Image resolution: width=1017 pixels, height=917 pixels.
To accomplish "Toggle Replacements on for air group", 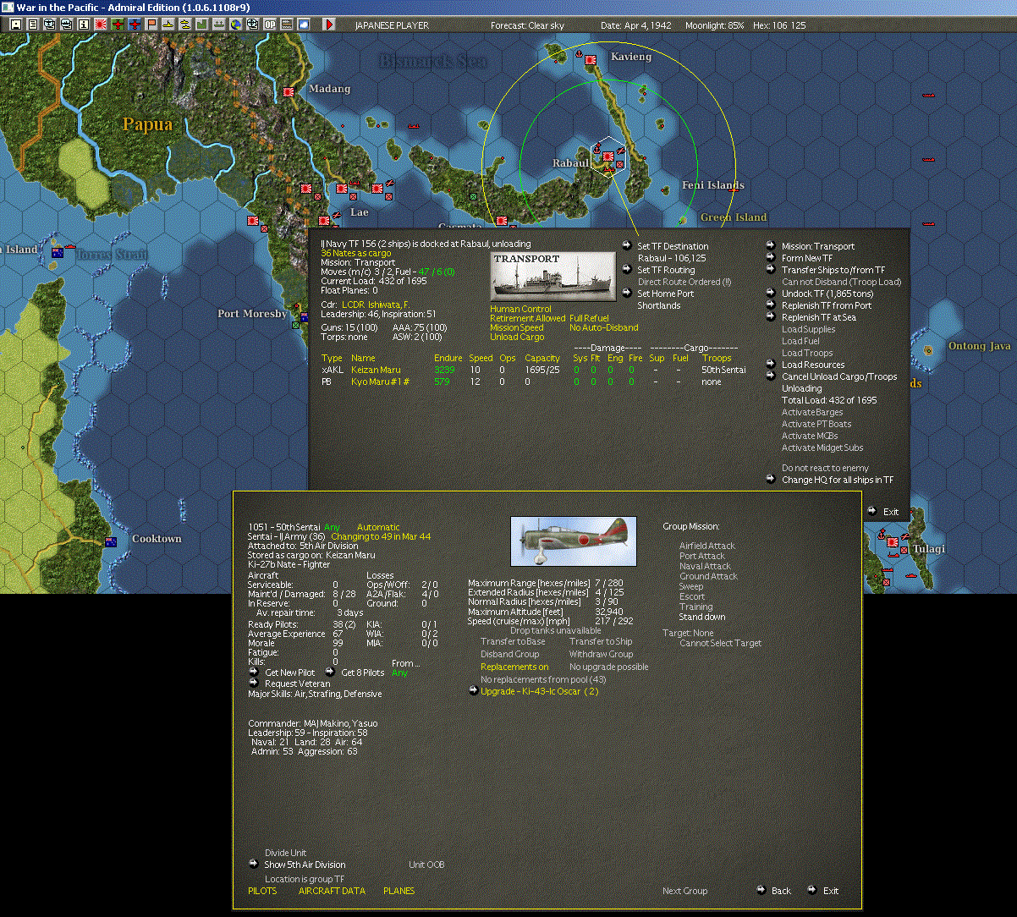I will coord(514,667).
